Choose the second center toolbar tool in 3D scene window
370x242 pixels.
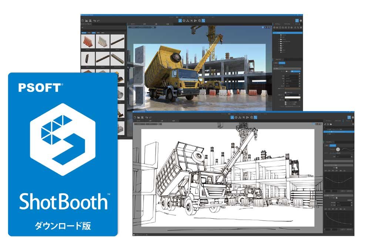point(184,21)
